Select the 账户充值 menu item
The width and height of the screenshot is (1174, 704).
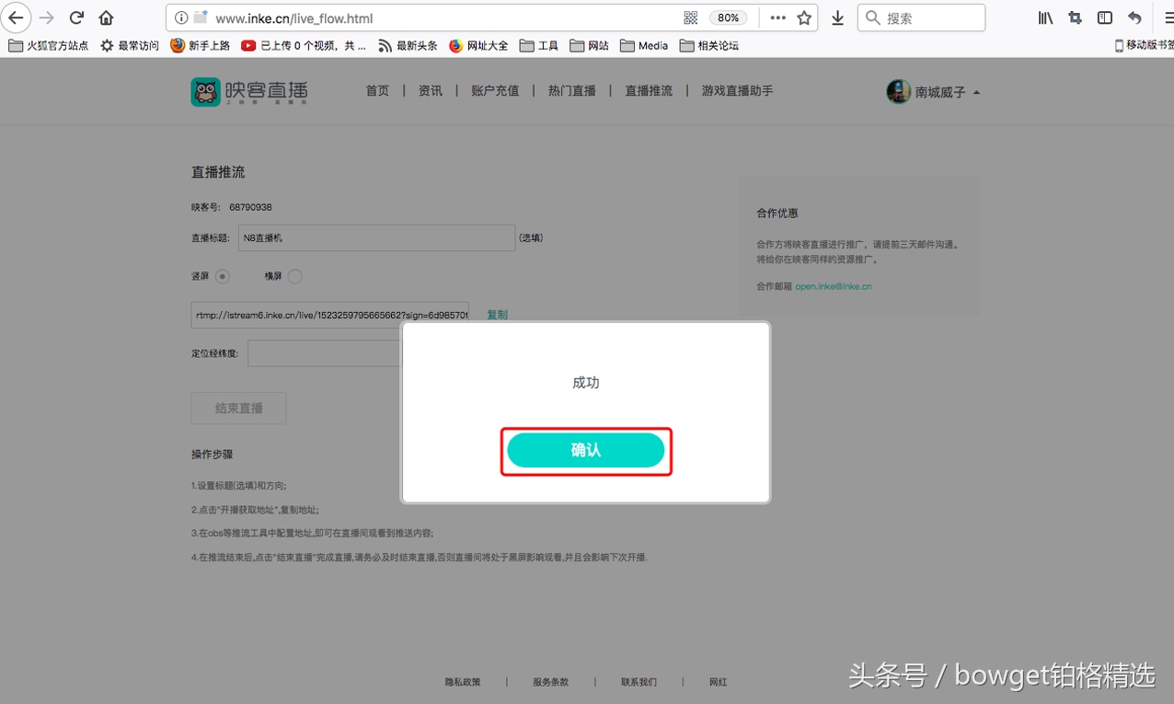coord(494,91)
